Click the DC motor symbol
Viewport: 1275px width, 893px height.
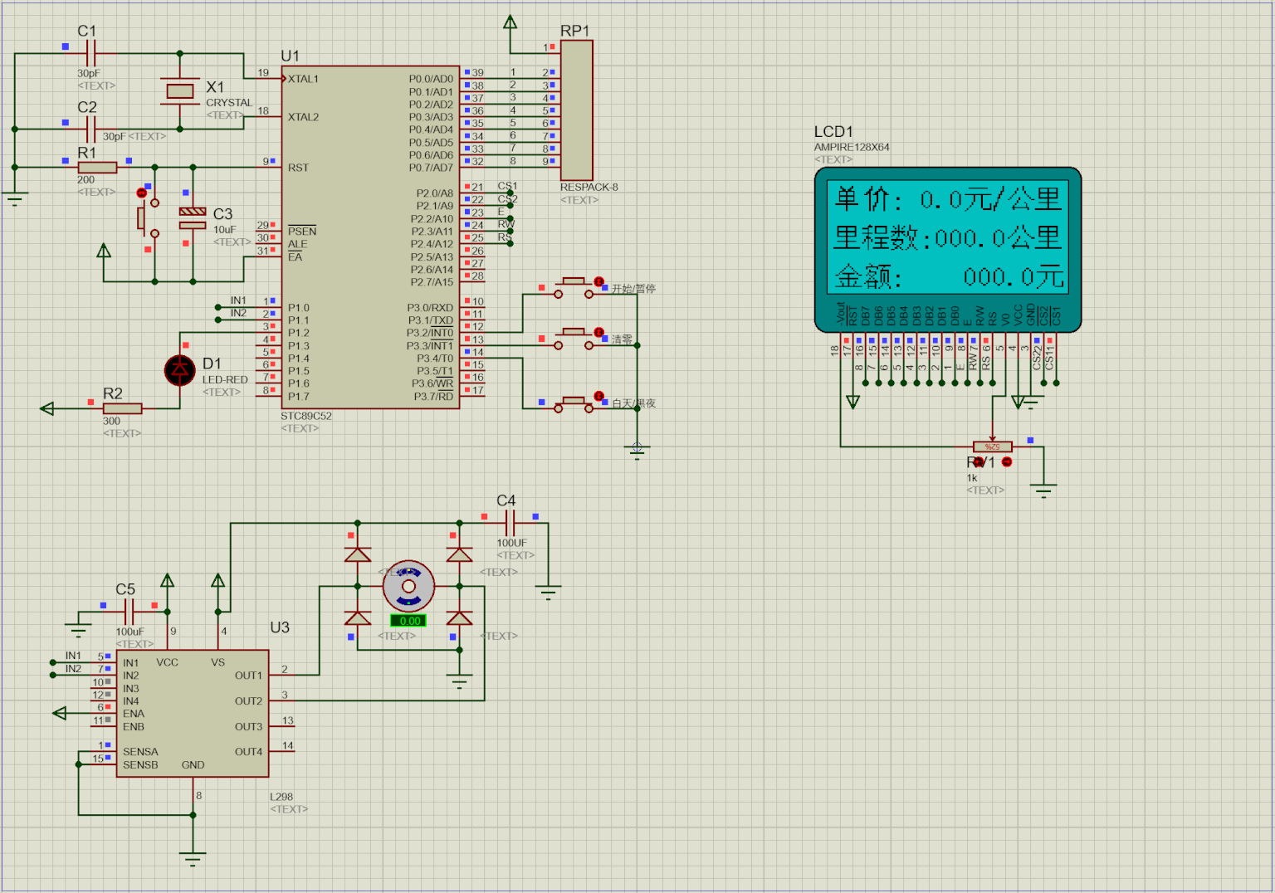408,586
